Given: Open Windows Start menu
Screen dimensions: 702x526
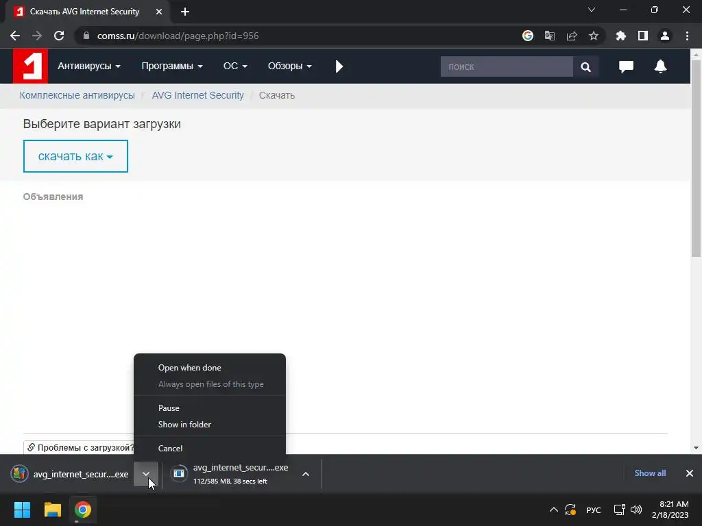Looking at the screenshot, I should [x=22, y=510].
